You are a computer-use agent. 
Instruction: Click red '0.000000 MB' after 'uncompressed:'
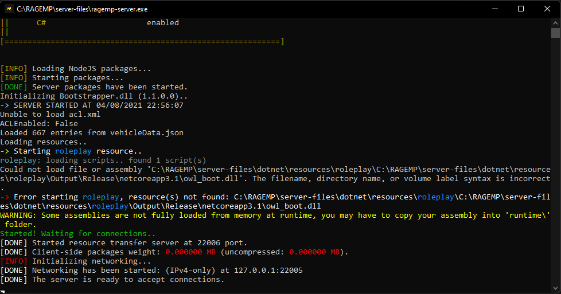click(x=314, y=252)
